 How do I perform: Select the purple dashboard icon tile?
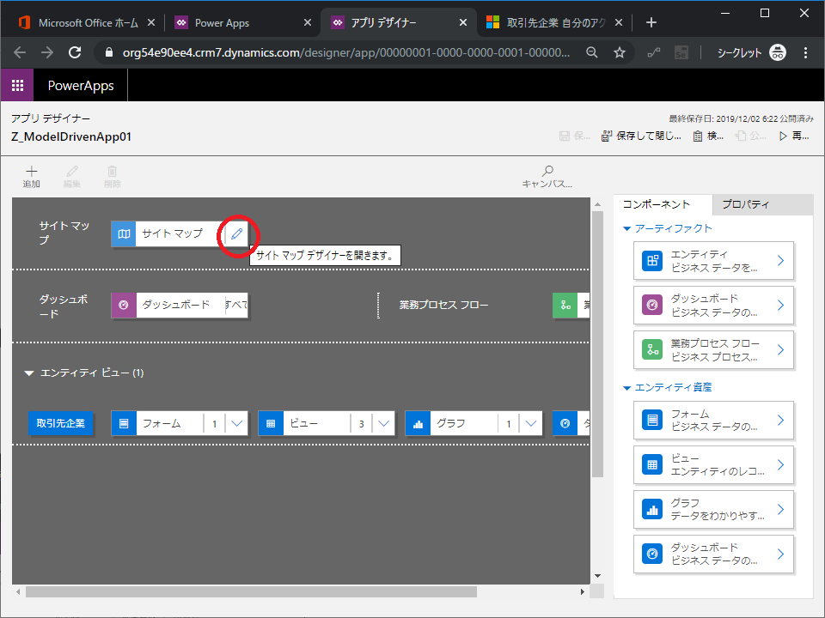124,306
